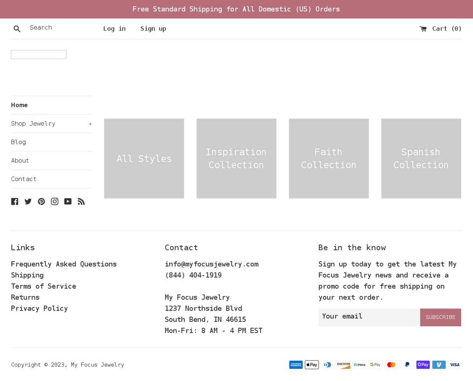Viewport: 473px width, 381px height.
Task: Open the Privacy Policy link
Action: click(x=39, y=309)
